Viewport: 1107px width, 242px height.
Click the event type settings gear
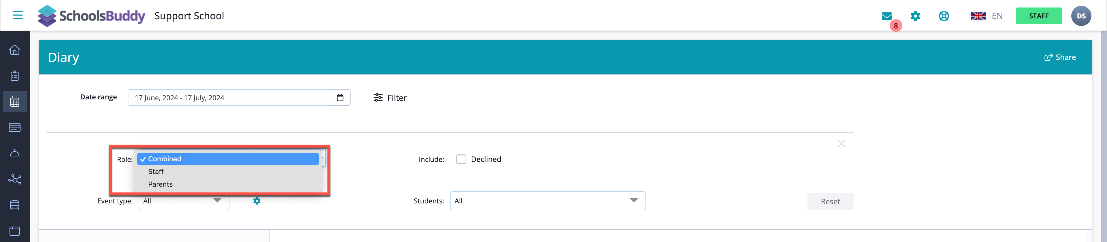point(257,201)
